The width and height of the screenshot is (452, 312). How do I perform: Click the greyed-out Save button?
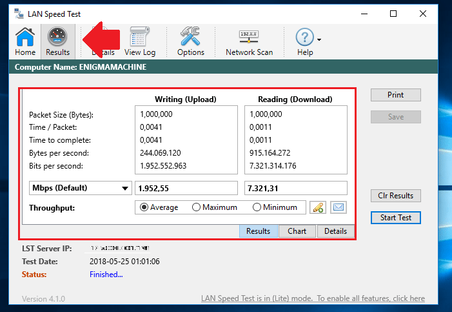(x=395, y=117)
